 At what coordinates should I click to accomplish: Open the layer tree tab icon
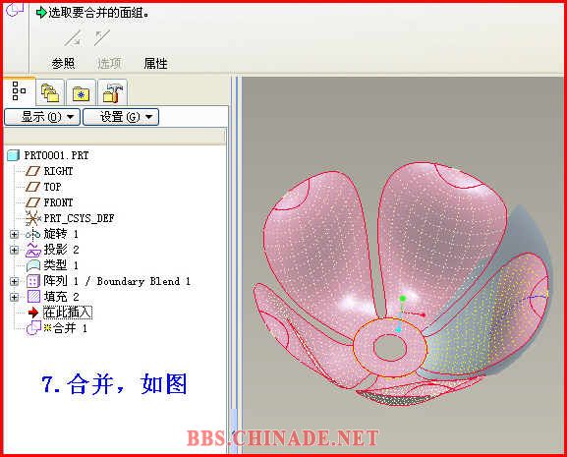[50, 92]
